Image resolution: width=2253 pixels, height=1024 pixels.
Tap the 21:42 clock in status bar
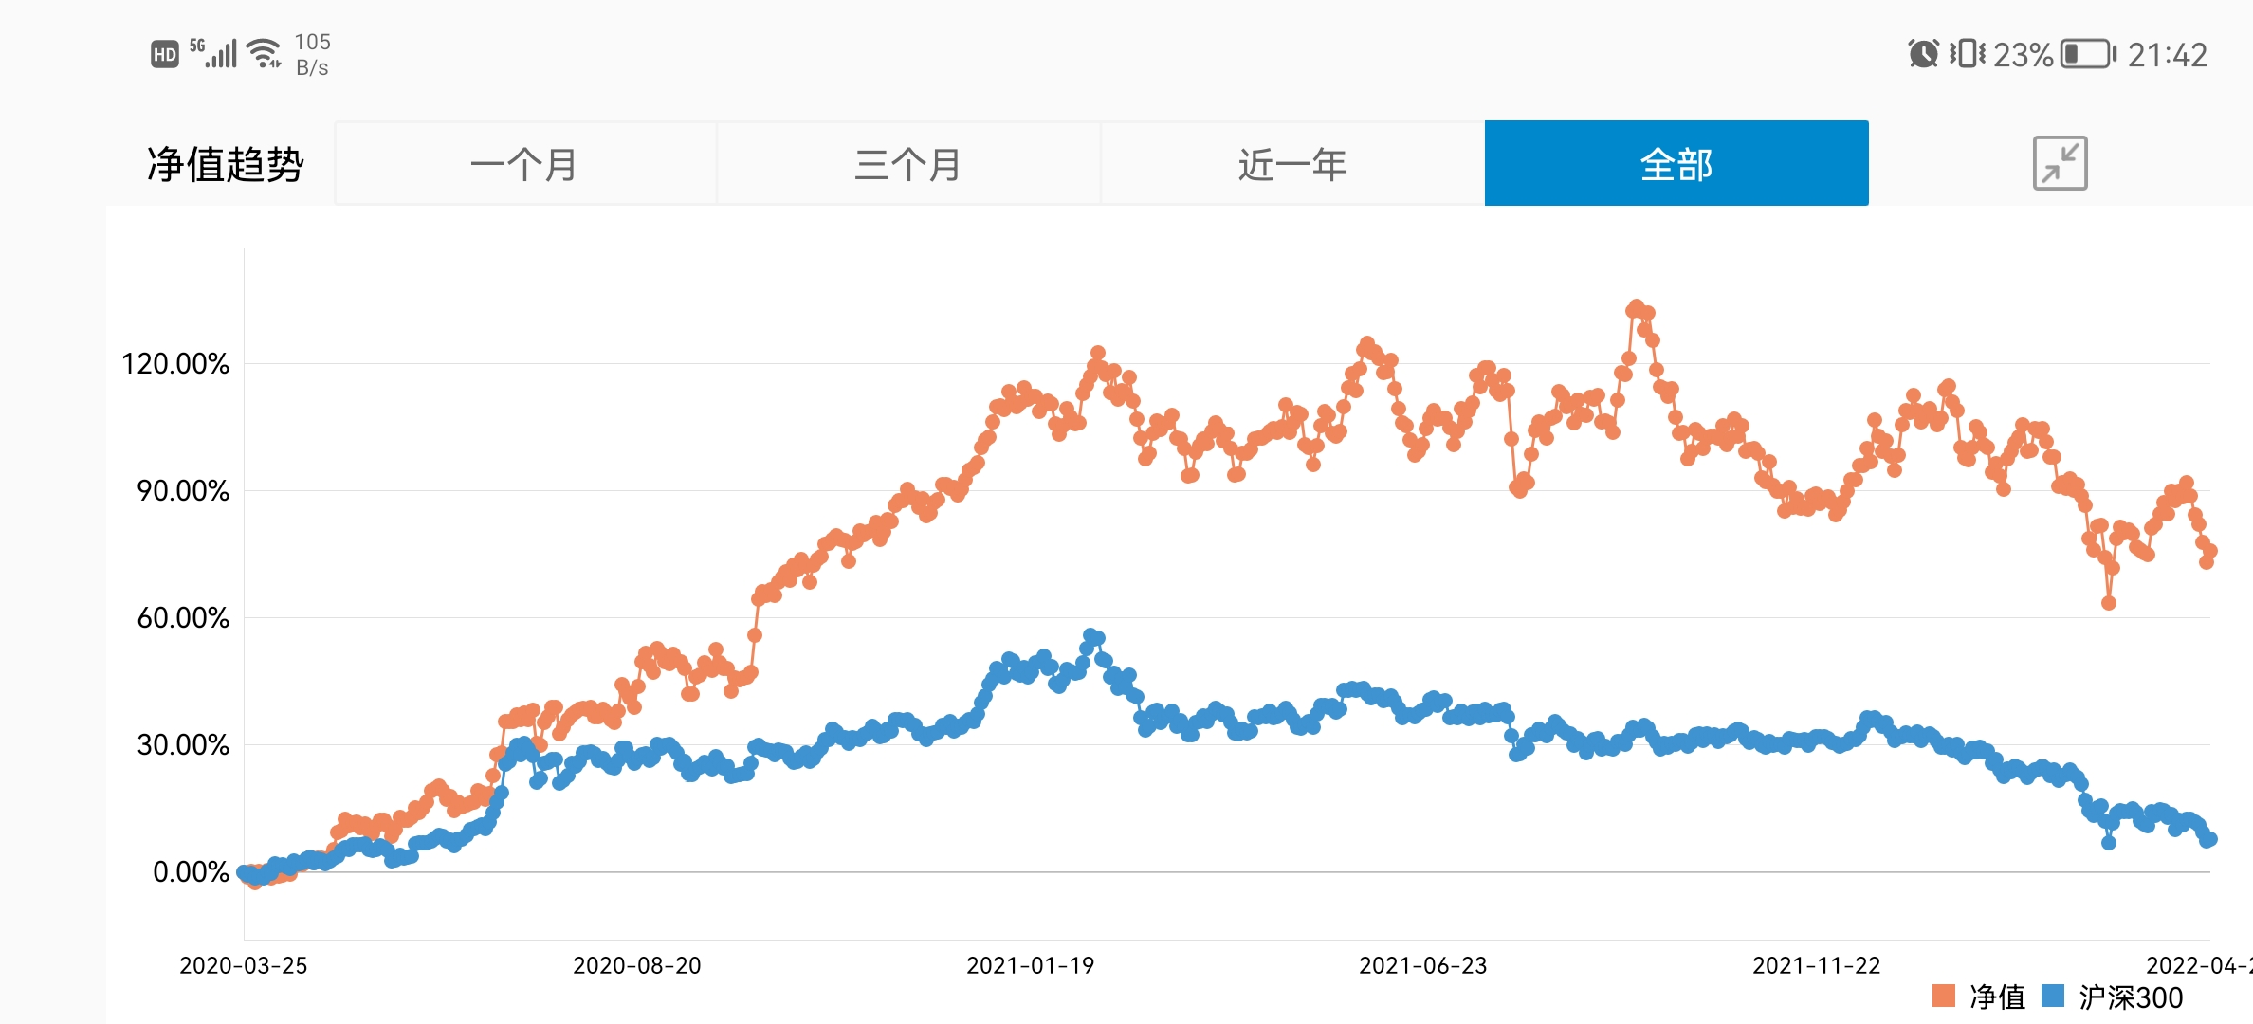click(2168, 55)
